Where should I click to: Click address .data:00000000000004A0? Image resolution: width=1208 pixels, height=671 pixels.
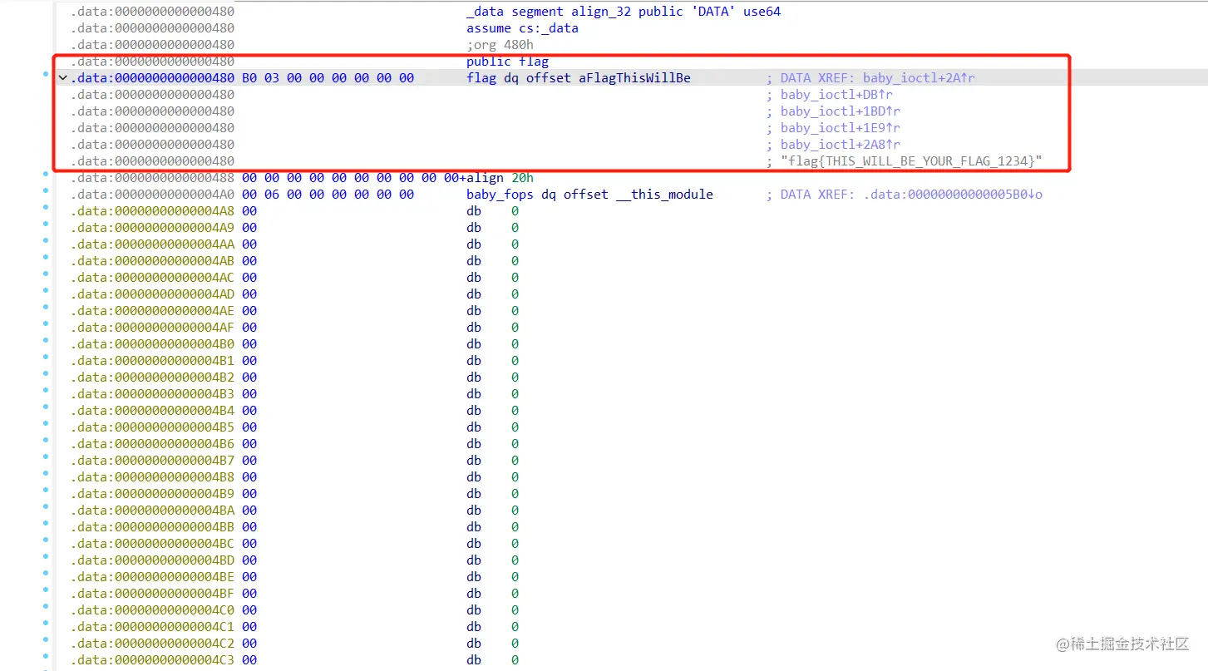click(x=152, y=195)
